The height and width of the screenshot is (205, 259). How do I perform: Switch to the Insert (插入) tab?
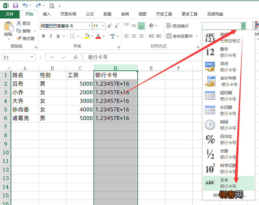[46, 14]
